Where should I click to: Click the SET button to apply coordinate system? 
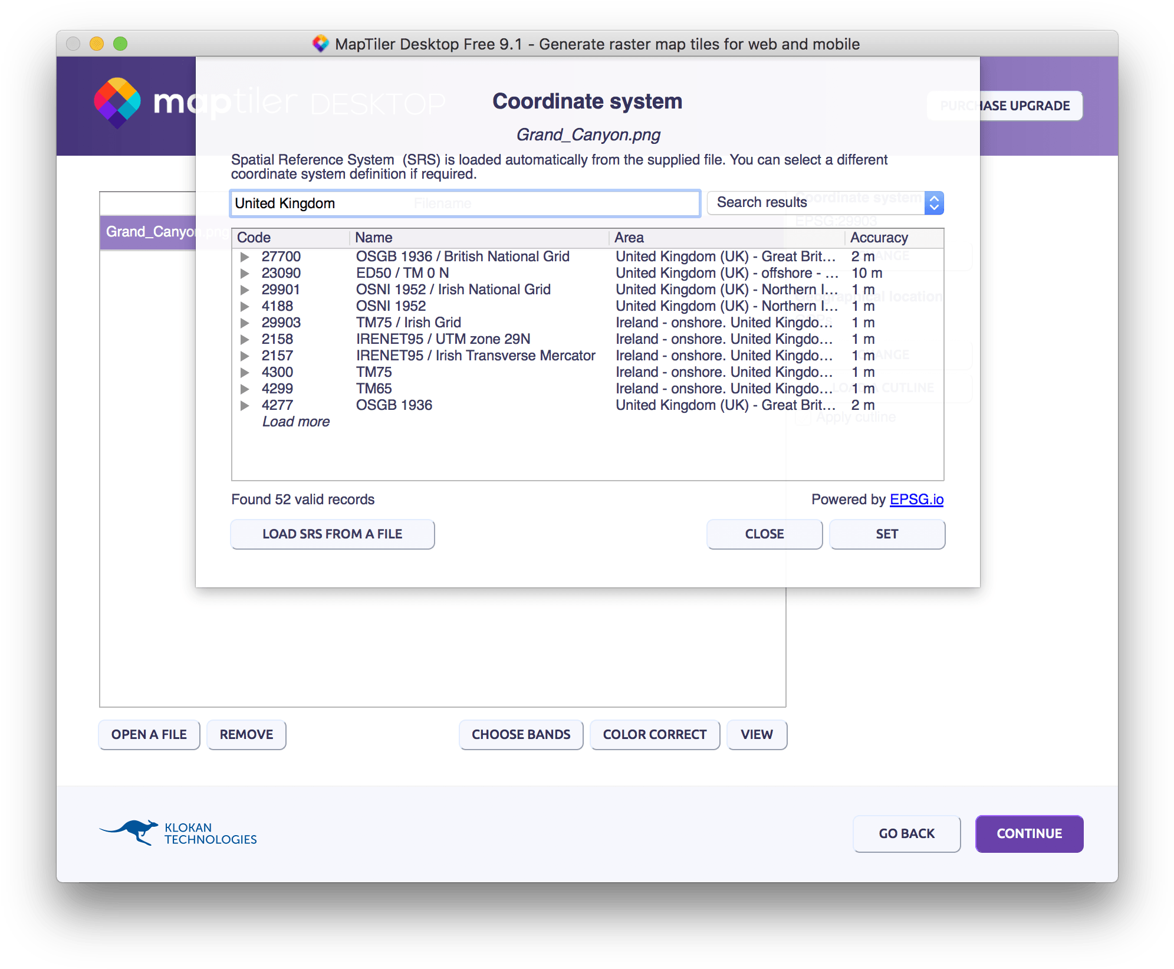(887, 534)
